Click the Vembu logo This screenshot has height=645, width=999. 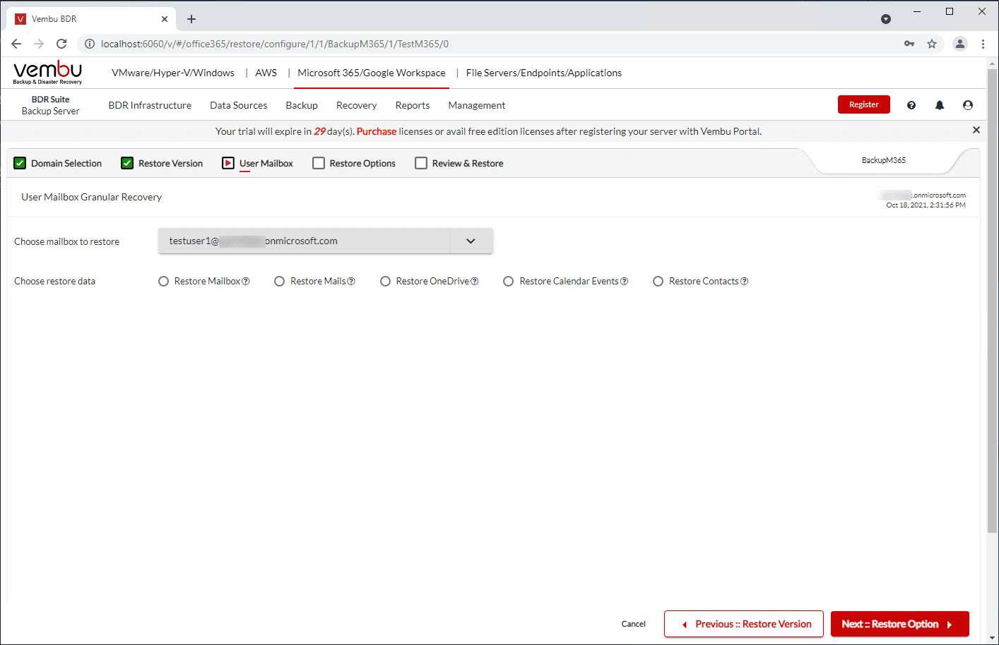(x=47, y=73)
